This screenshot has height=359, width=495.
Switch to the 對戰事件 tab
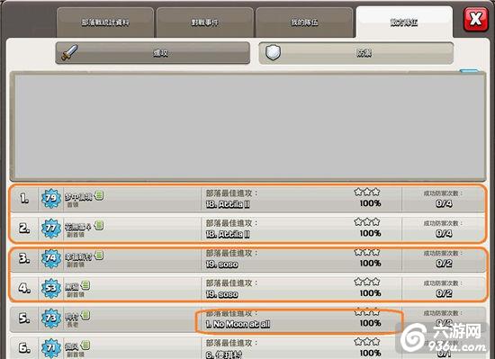pos(205,22)
